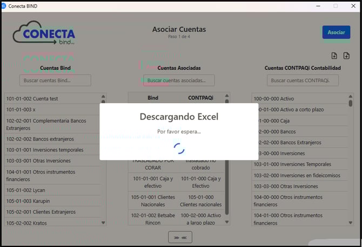Select associated row 101-01-001 Caja y efectivo
Image resolution: width=362 pixels, height=247 pixels.
point(153,182)
